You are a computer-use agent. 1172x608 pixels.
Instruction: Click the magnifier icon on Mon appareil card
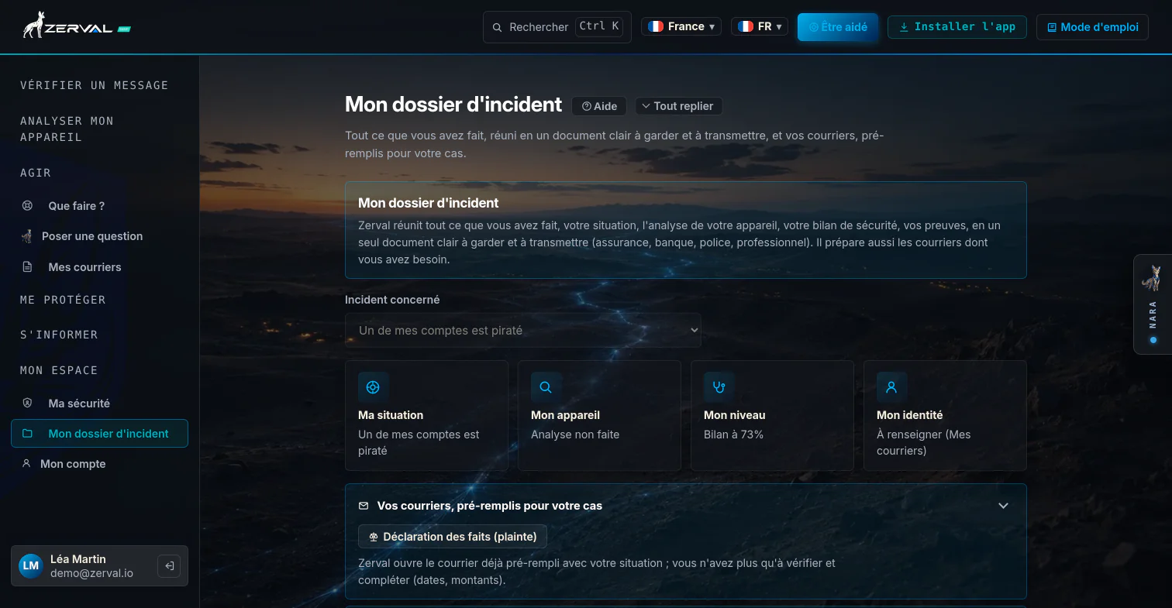pyautogui.click(x=546, y=387)
